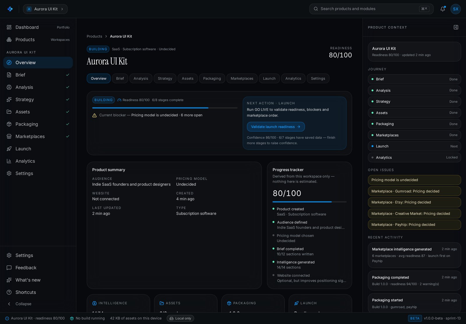The image size is (466, 324).
Task: Open the Aurora UI Kit workspace switcher
Action: pyautogui.click(x=45, y=9)
